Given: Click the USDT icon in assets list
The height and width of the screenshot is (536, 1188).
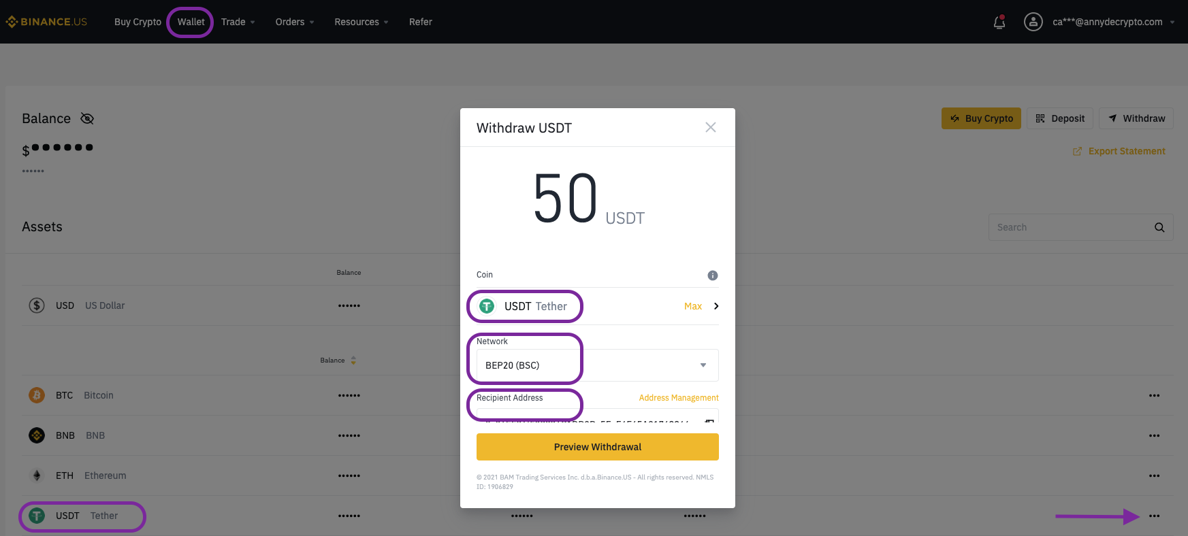Looking at the screenshot, I should (37, 516).
